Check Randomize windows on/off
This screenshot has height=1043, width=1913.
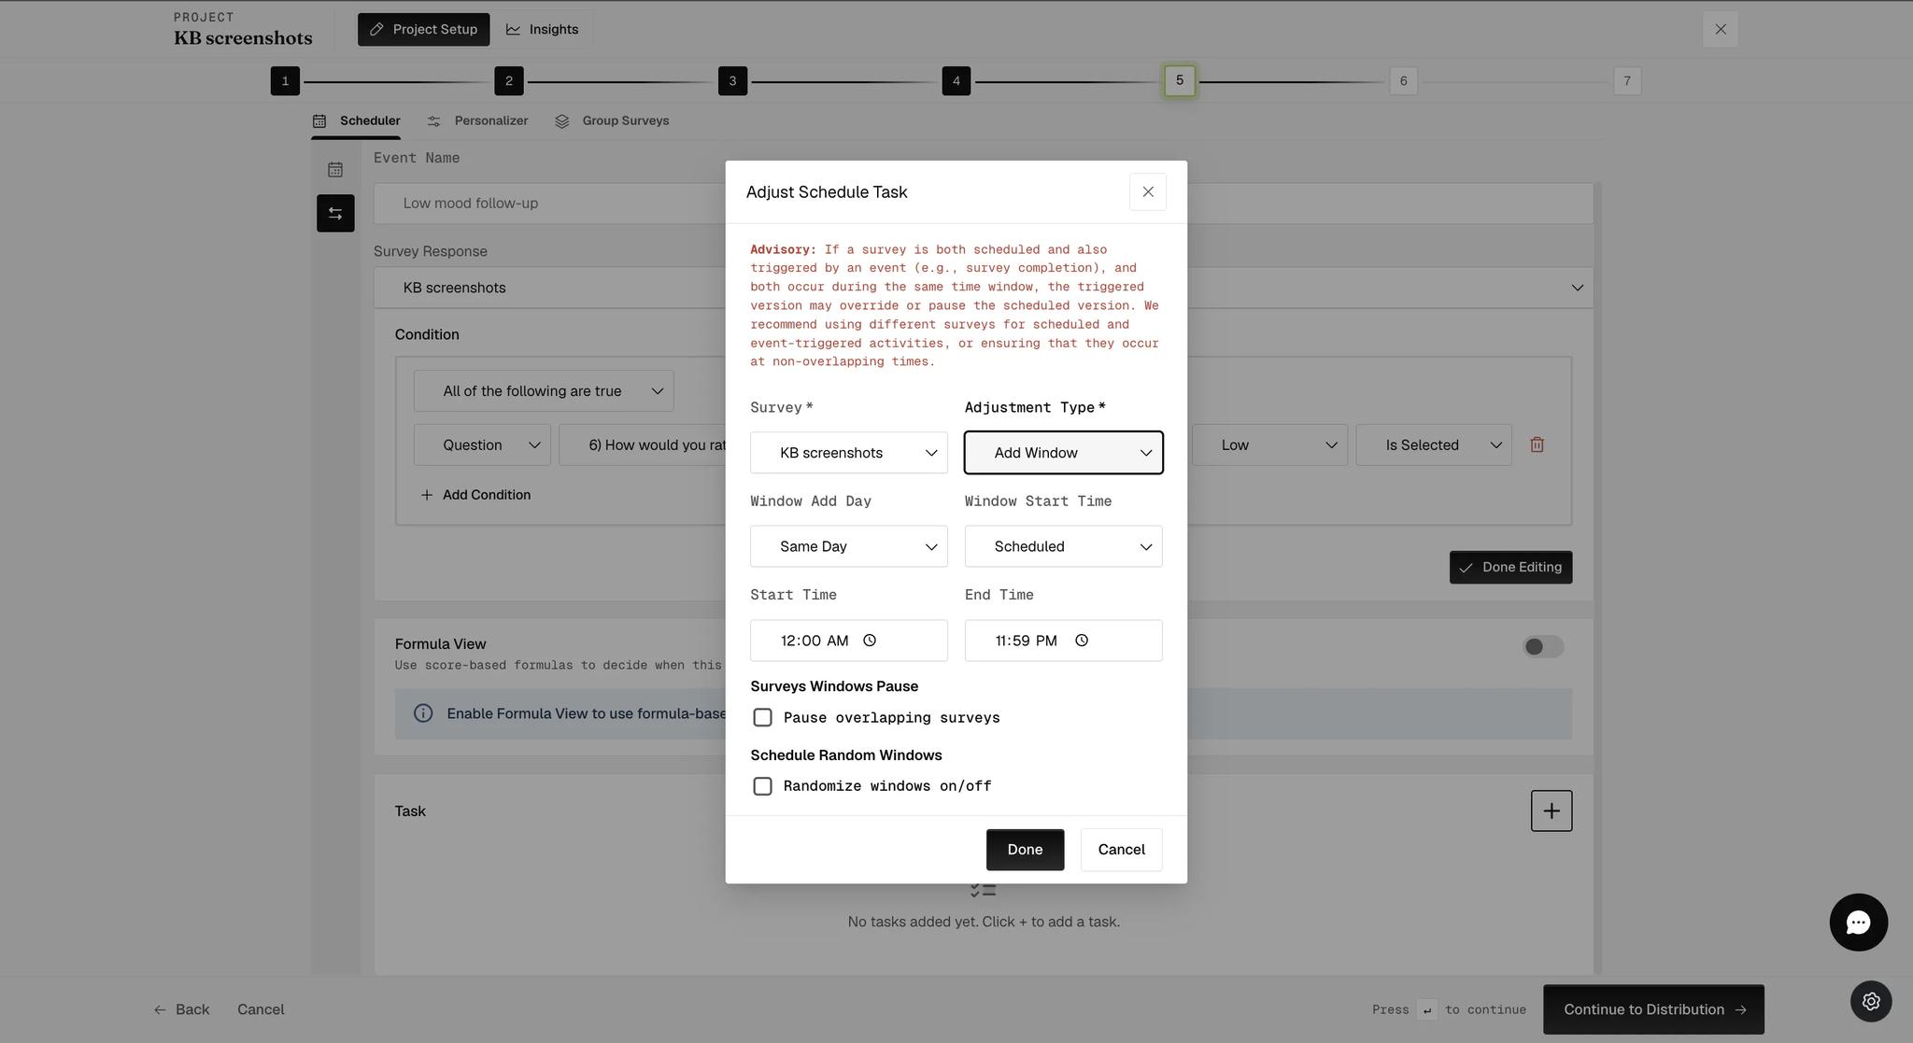coord(762,786)
